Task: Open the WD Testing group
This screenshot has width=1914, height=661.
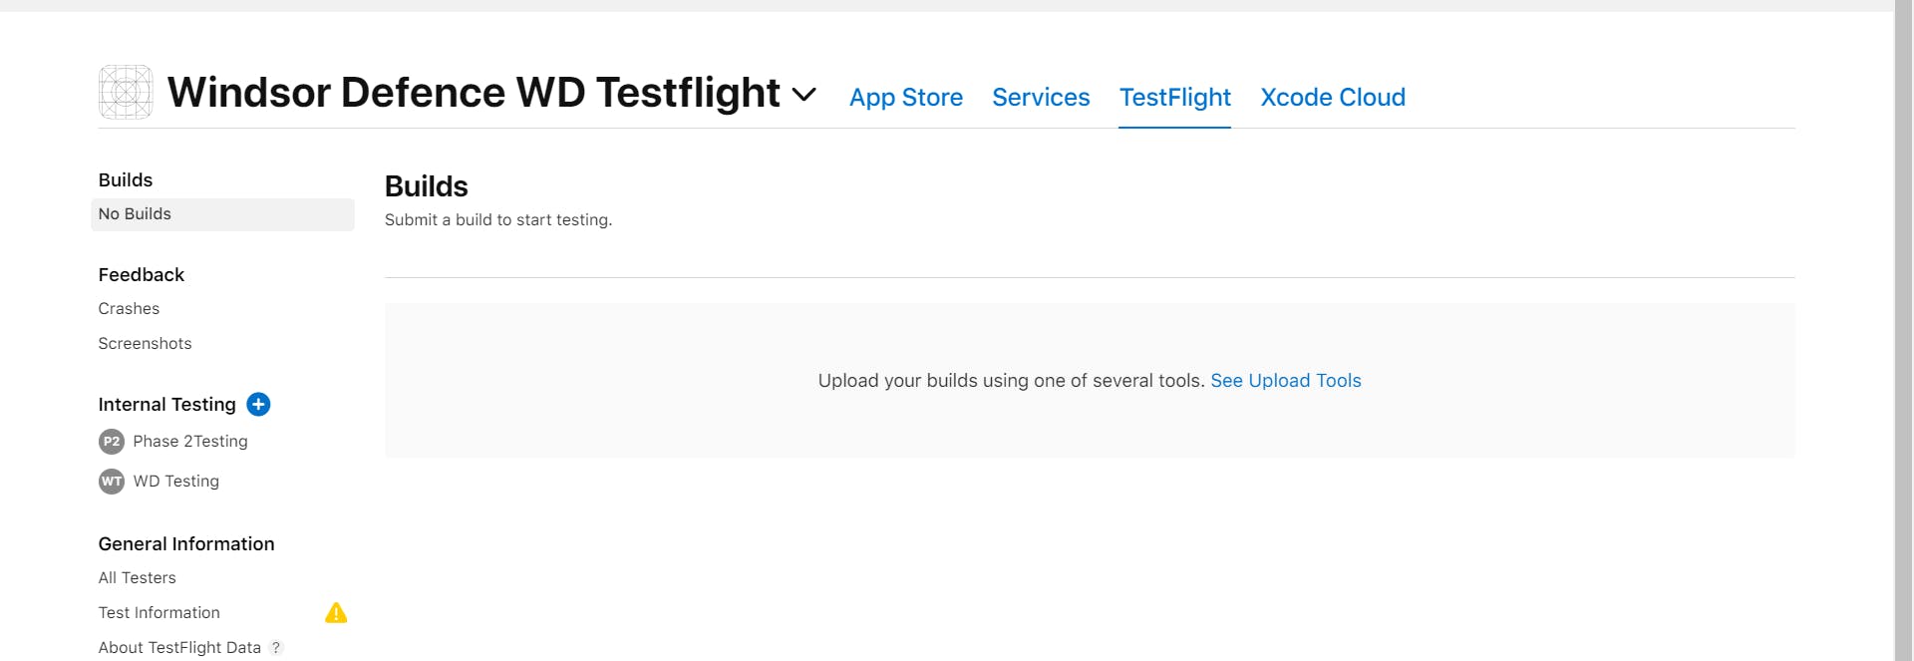Action: (x=175, y=481)
